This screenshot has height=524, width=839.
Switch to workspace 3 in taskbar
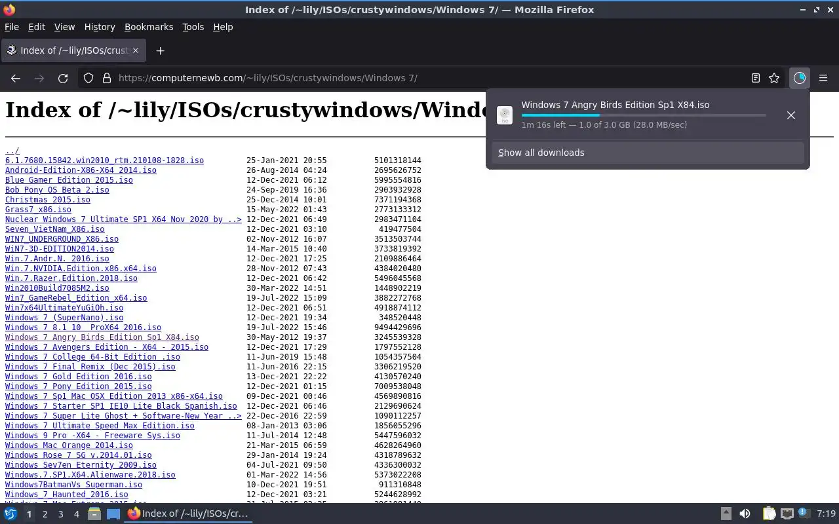point(60,514)
